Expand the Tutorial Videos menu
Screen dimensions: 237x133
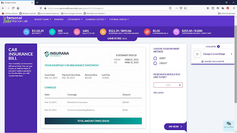coord(119,20)
